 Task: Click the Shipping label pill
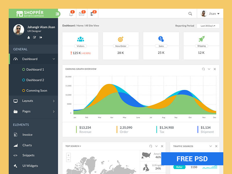(202, 46)
